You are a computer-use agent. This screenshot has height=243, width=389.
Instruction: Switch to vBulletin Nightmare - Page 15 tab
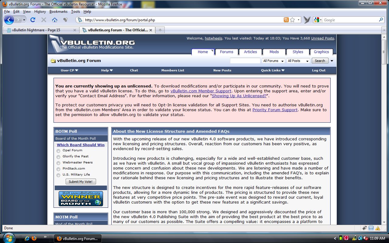tap(41, 30)
